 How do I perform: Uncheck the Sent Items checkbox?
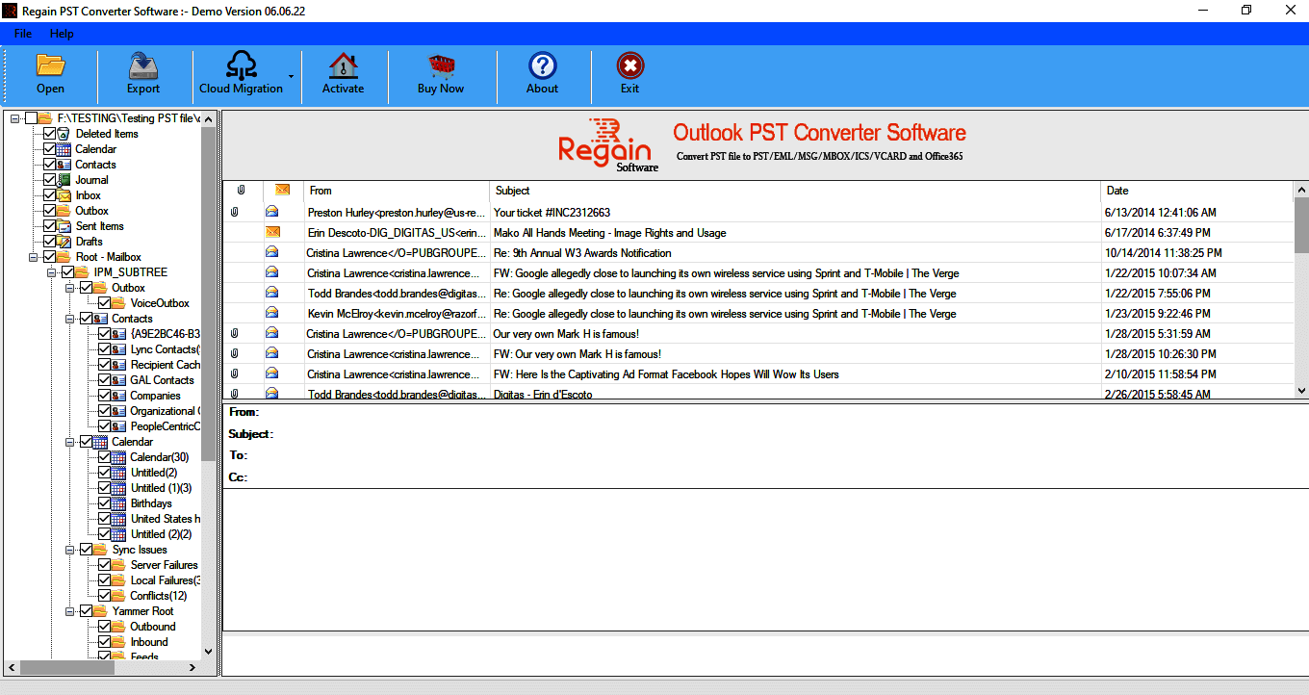(50, 226)
